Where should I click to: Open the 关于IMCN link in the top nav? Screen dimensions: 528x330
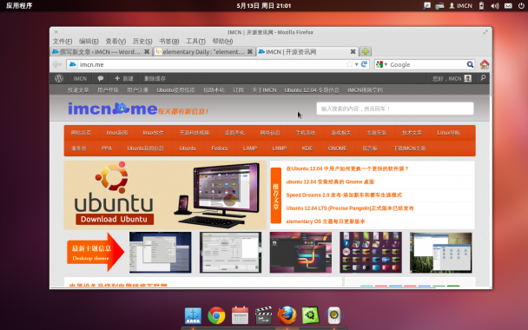point(264,90)
